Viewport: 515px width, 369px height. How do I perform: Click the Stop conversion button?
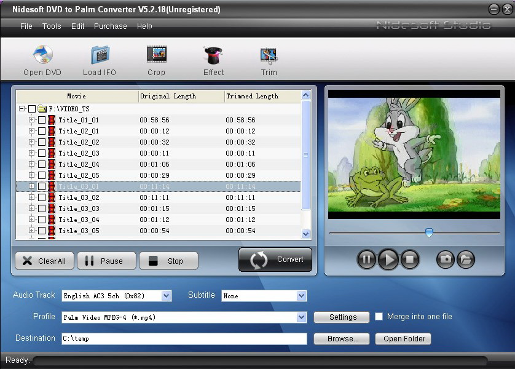[x=168, y=261]
